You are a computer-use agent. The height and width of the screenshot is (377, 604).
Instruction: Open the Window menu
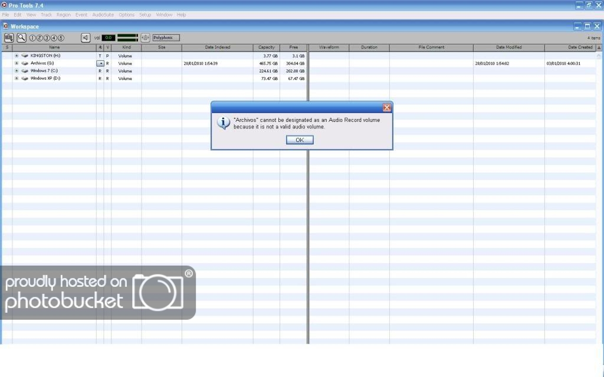click(x=164, y=15)
